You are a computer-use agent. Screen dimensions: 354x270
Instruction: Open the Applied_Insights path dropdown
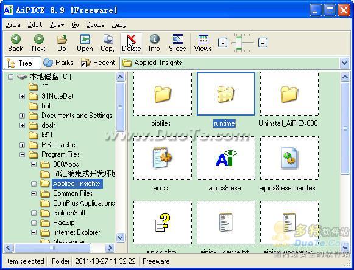(x=344, y=63)
